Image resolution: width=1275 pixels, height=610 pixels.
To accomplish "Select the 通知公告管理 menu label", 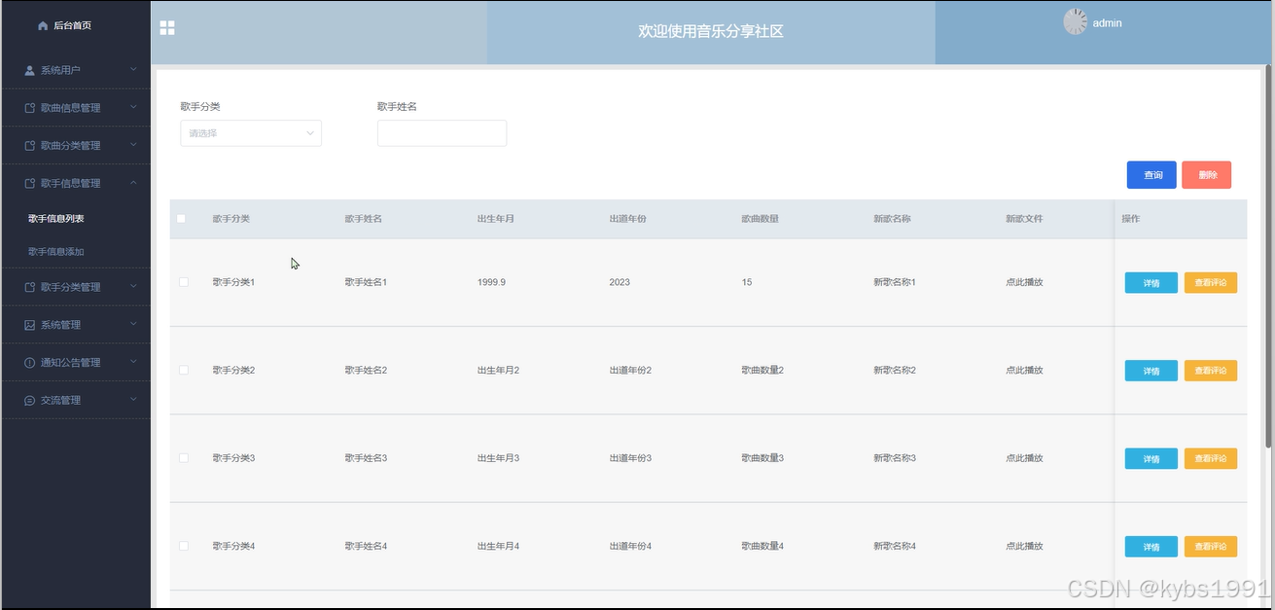I will 70,363.
